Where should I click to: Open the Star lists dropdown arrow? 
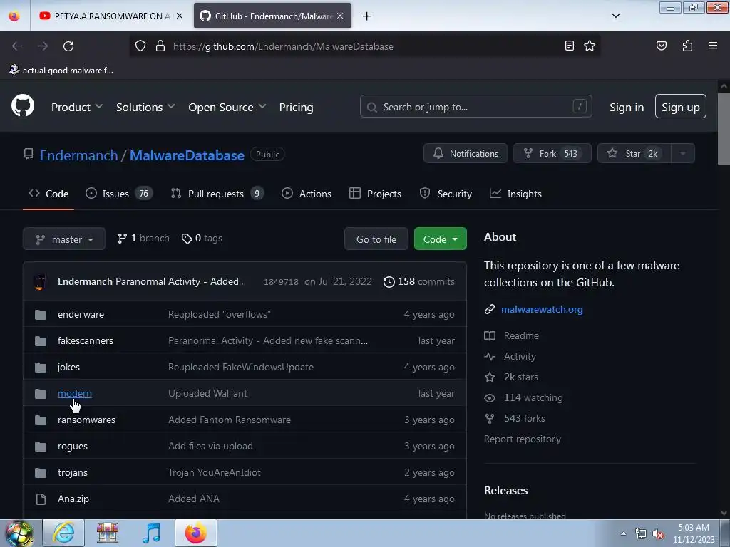coord(682,154)
